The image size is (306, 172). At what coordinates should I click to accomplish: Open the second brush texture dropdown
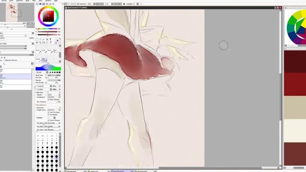point(44,89)
